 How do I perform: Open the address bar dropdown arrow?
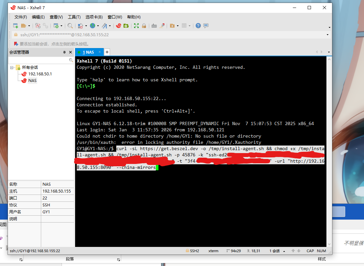click(x=327, y=35)
